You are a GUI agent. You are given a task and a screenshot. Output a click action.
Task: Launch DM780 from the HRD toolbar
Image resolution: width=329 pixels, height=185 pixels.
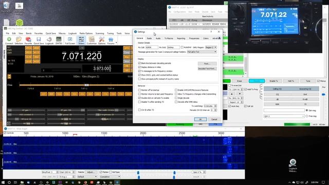pyautogui.click(x=59, y=40)
